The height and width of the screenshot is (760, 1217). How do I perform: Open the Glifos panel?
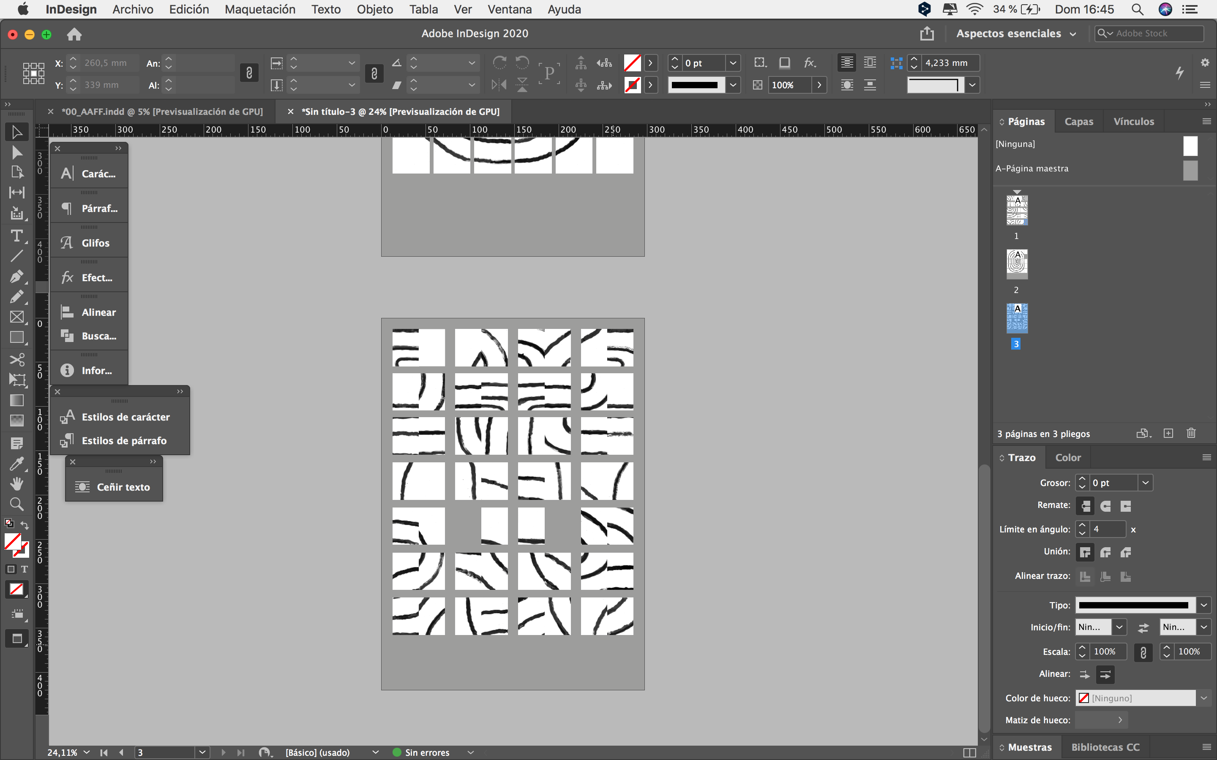pyautogui.click(x=89, y=243)
